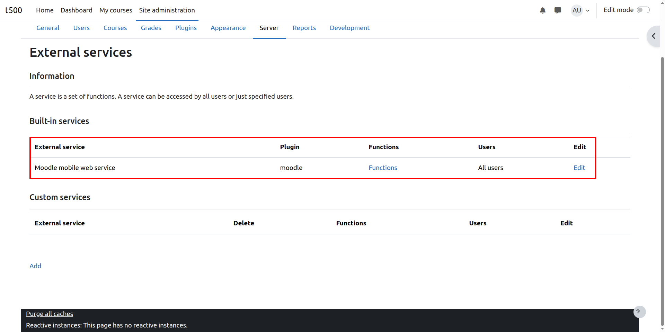The image size is (665, 332).
Task: Click the t500 site name
Action: [x=14, y=10]
